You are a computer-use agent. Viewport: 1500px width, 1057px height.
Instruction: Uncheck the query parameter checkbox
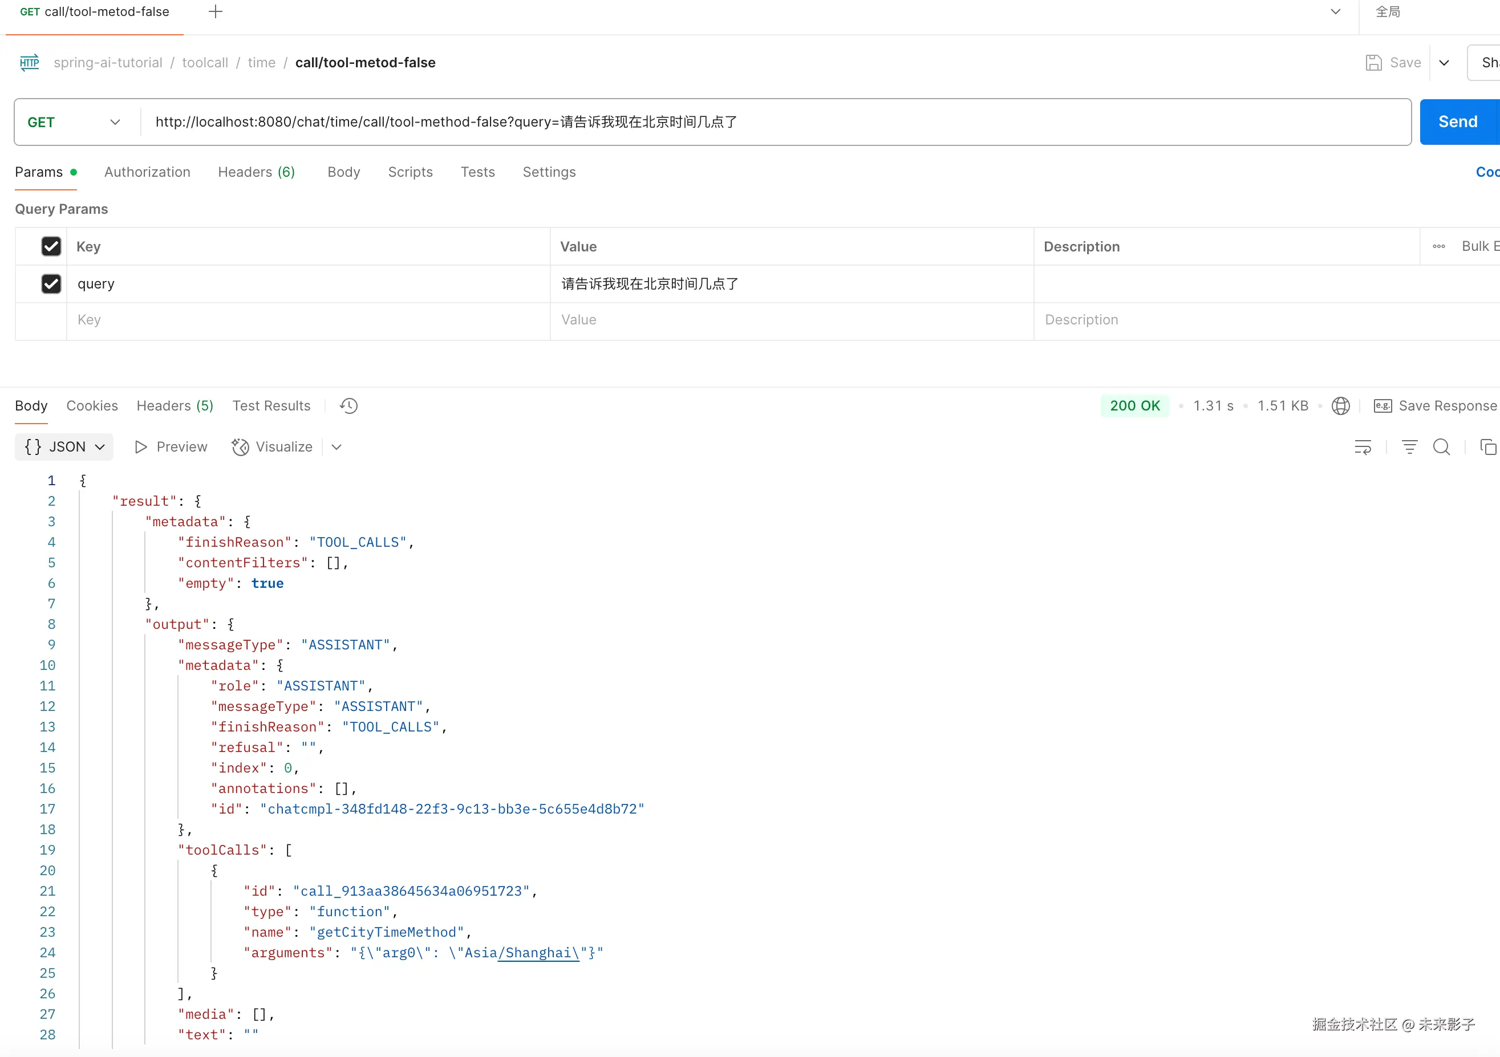pos(51,284)
